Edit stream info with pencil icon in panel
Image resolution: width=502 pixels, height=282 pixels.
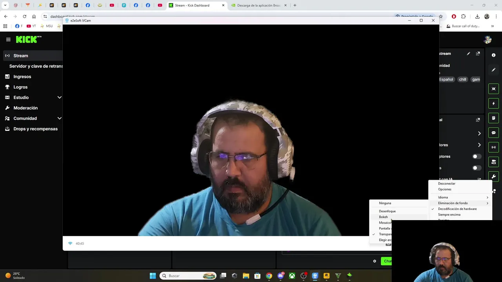click(468, 54)
